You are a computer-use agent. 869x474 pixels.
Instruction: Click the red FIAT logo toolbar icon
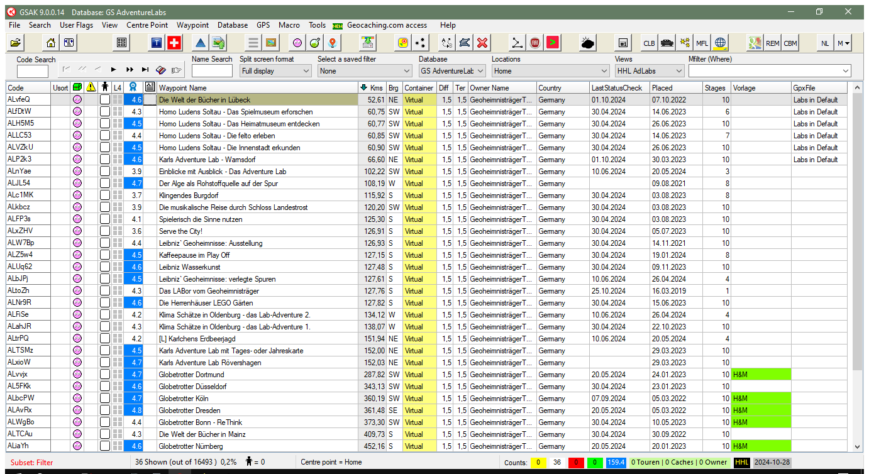tap(535, 43)
